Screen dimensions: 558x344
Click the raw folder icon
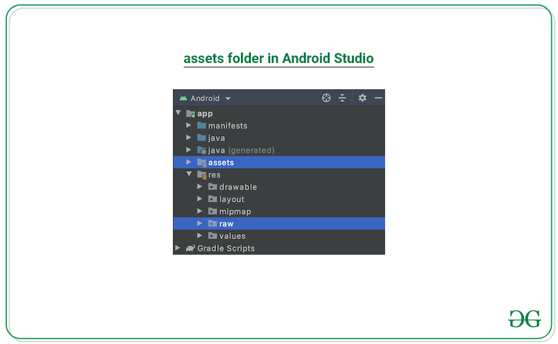(213, 224)
